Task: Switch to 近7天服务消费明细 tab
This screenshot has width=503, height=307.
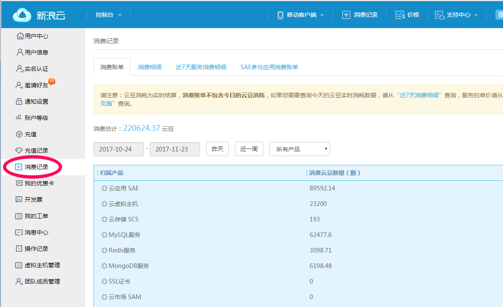Action: click(x=201, y=67)
